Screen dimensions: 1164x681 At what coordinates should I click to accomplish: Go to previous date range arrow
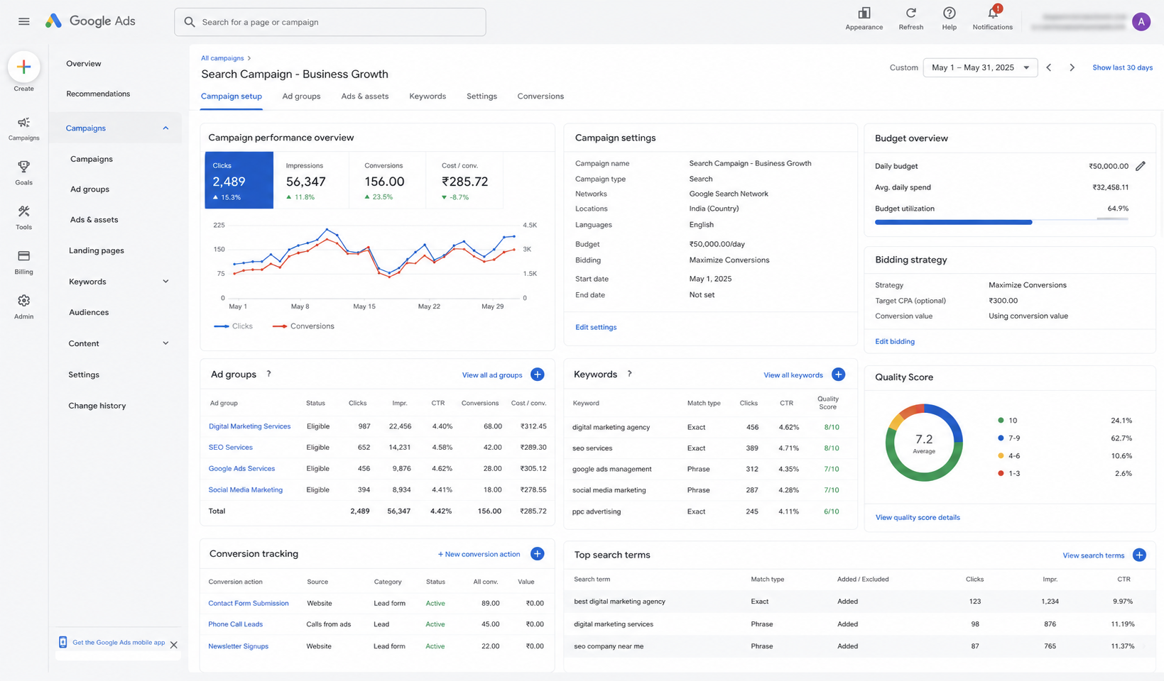[x=1048, y=67]
